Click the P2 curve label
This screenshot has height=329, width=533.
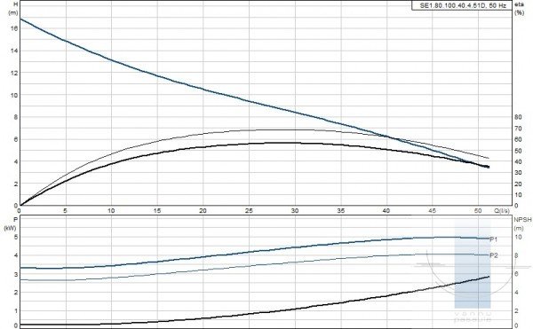(494, 255)
